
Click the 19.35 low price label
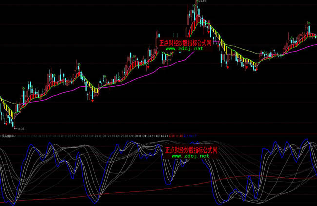click(20, 128)
